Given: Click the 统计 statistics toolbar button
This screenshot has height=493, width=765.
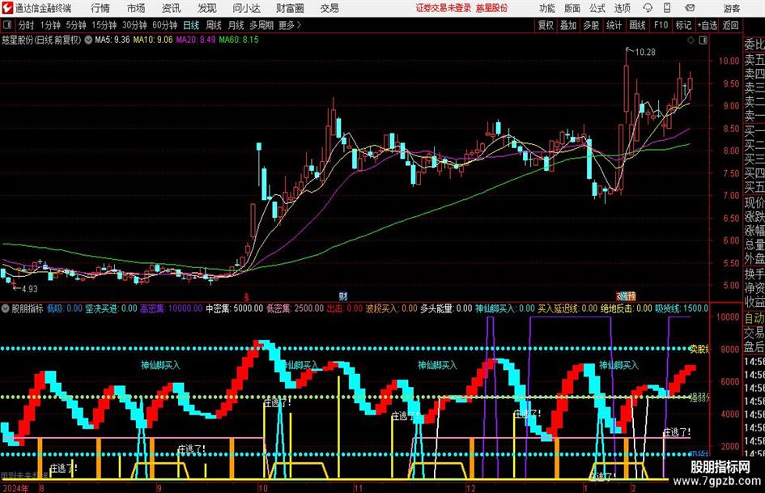Looking at the screenshot, I should point(614,25).
